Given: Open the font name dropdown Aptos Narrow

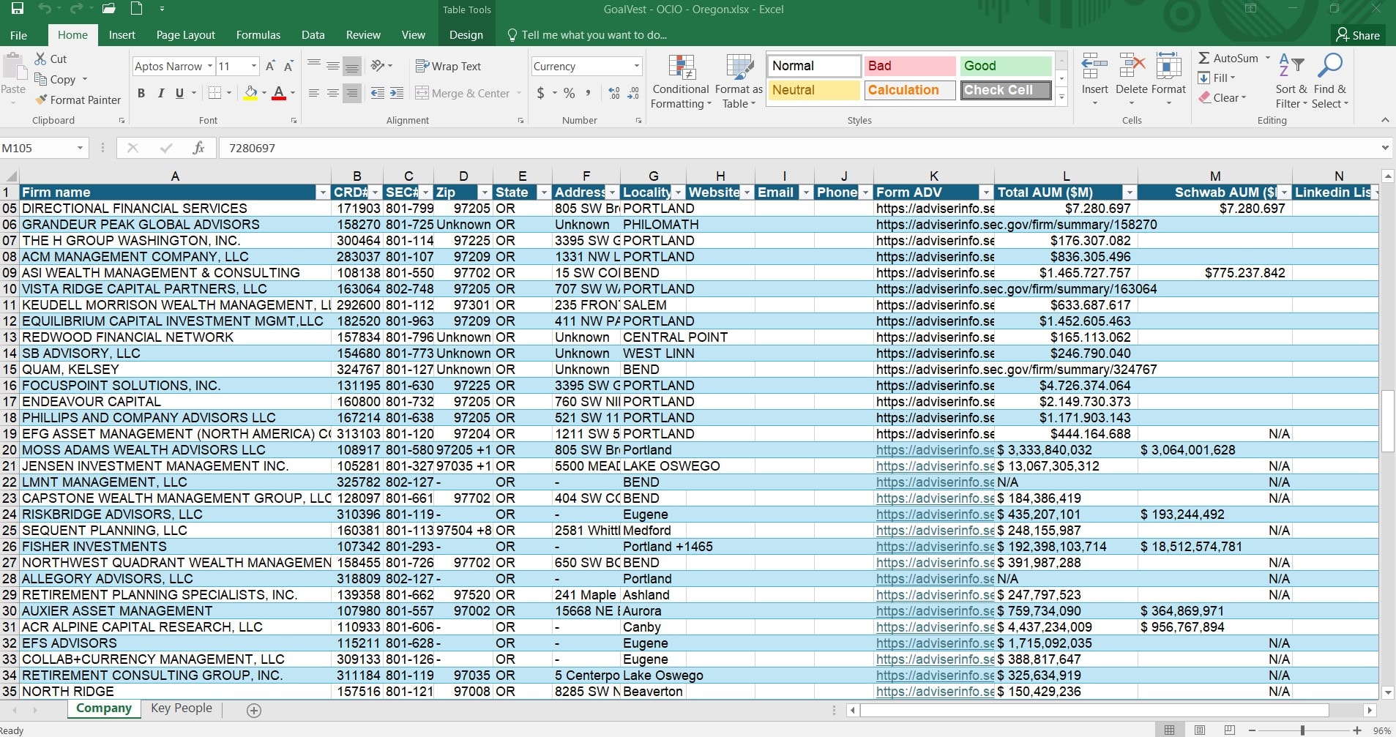Looking at the screenshot, I should (209, 66).
